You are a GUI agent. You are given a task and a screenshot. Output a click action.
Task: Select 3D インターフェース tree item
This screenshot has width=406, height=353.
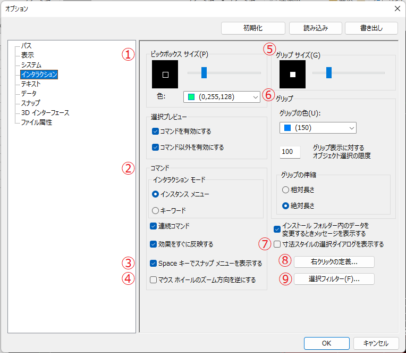[x=45, y=113]
